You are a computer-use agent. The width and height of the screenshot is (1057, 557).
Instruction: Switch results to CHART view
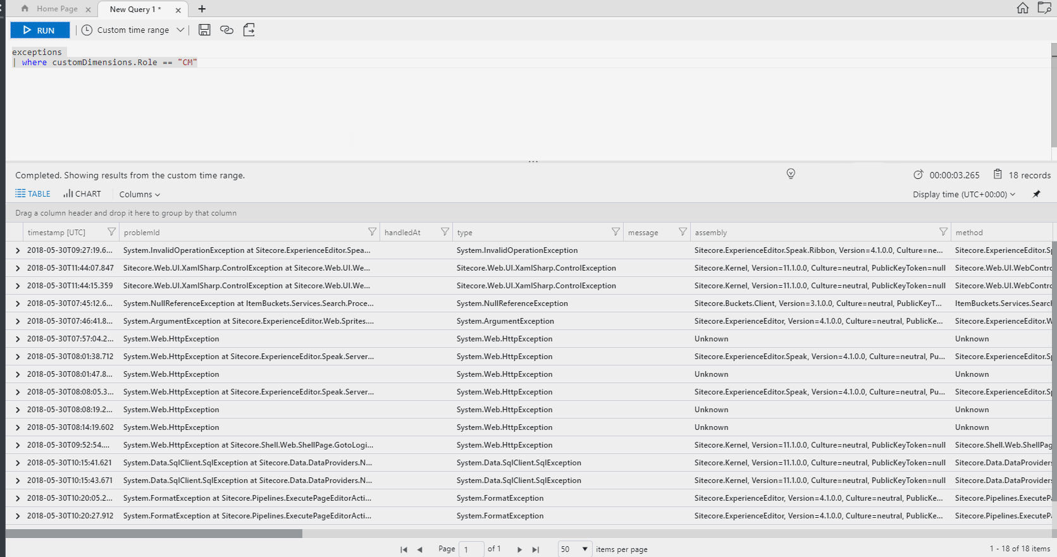point(82,194)
